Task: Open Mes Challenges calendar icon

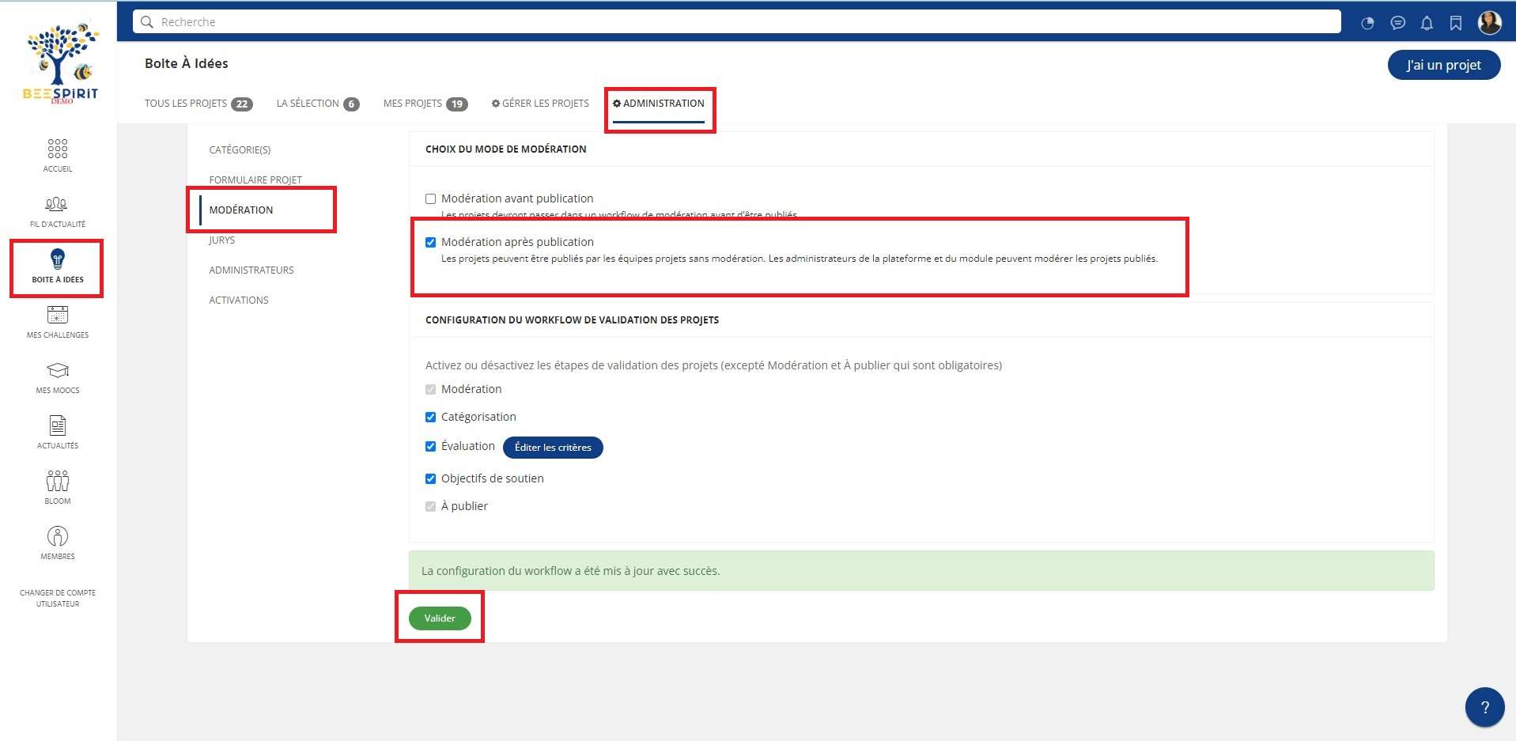Action: [58, 315]
